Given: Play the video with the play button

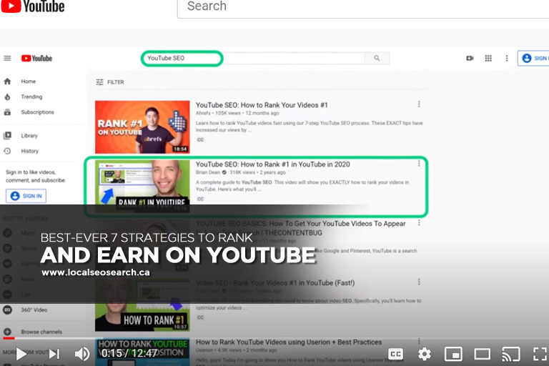Looking at the screenshot, I should pyautogui.click(x=21, y=354).
